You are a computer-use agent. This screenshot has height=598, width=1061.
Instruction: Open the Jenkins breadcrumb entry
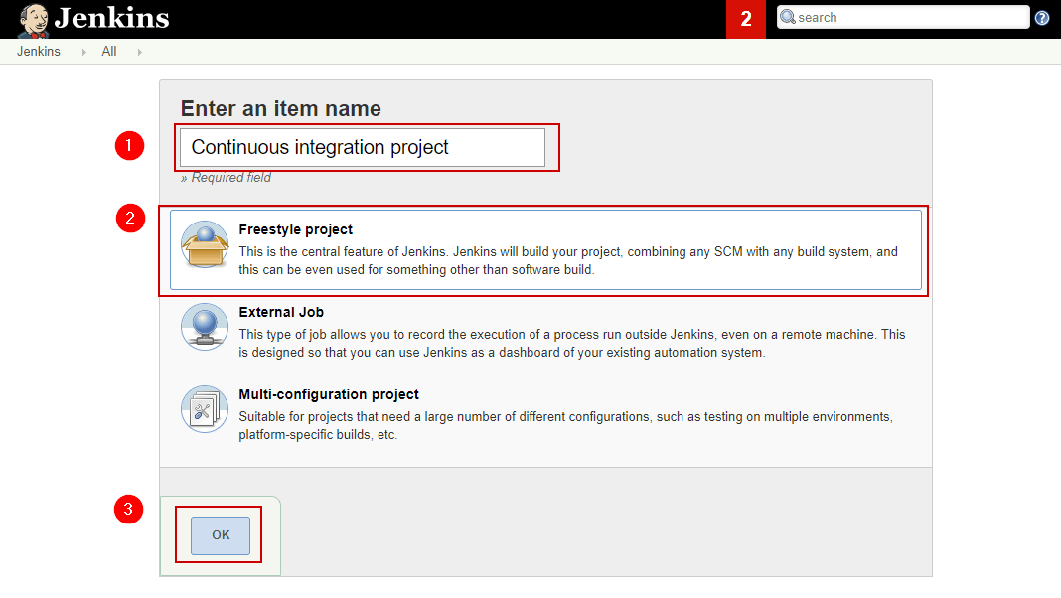tap(37, 51)
